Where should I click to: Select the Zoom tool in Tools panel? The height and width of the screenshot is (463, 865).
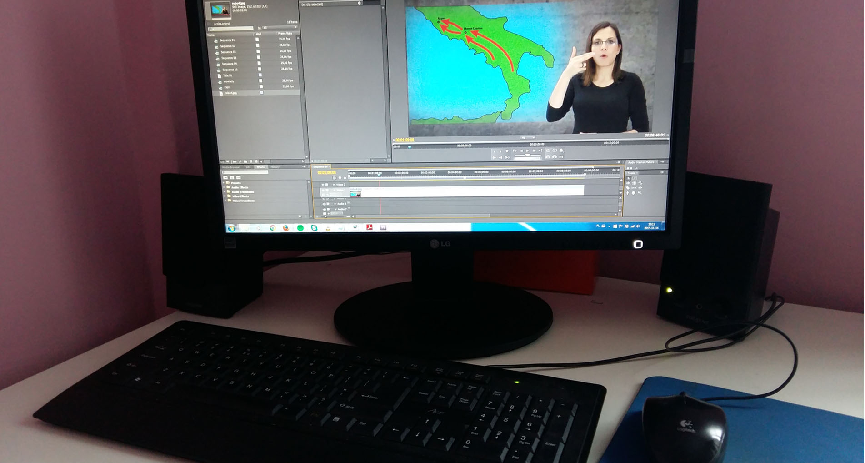(640, 193)
